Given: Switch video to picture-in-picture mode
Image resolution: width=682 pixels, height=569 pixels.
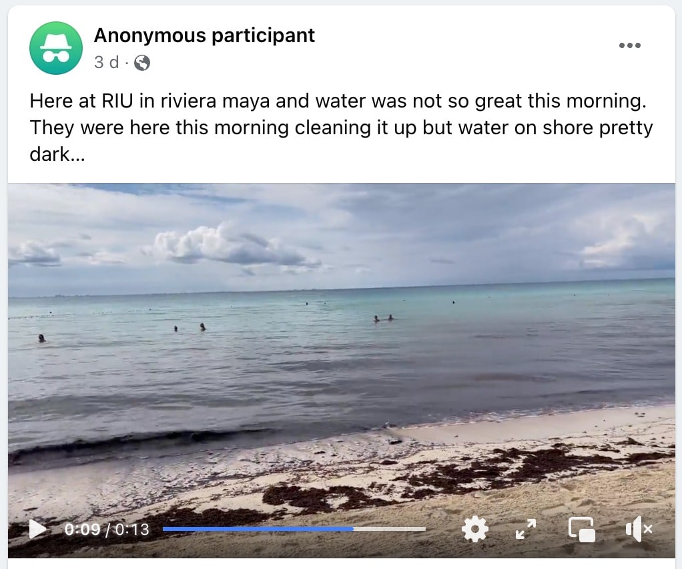Looking at the screenshot, I should [x=581, y=530].
